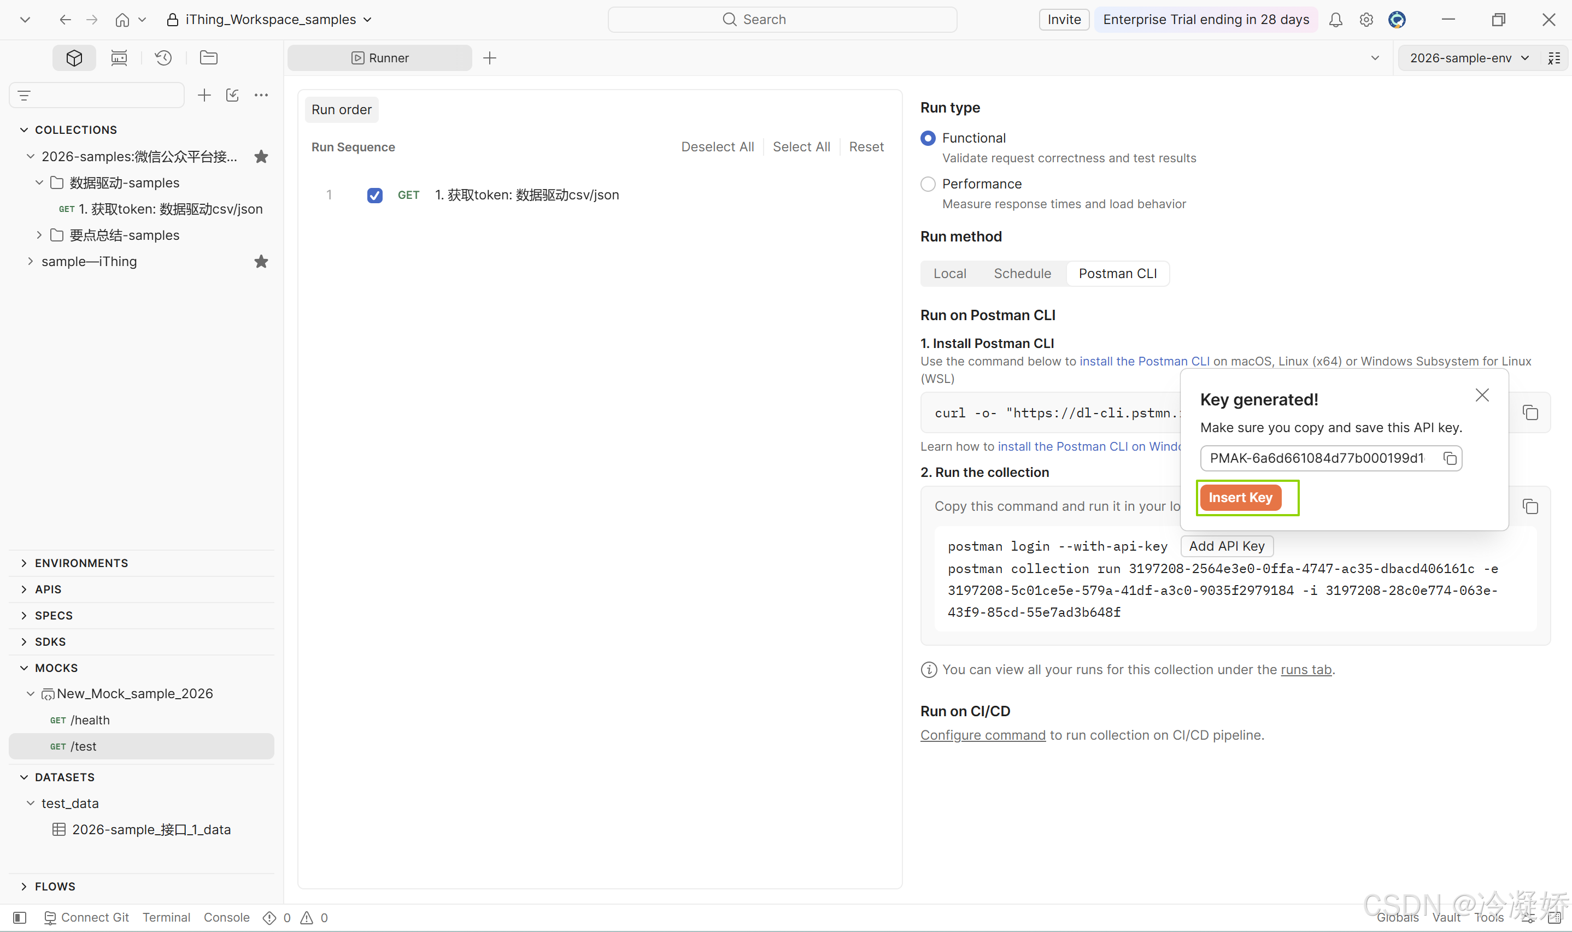This screenshot has height=932, width=1572.
Task: Expand the FLOWS section
Action: (24, 887)
